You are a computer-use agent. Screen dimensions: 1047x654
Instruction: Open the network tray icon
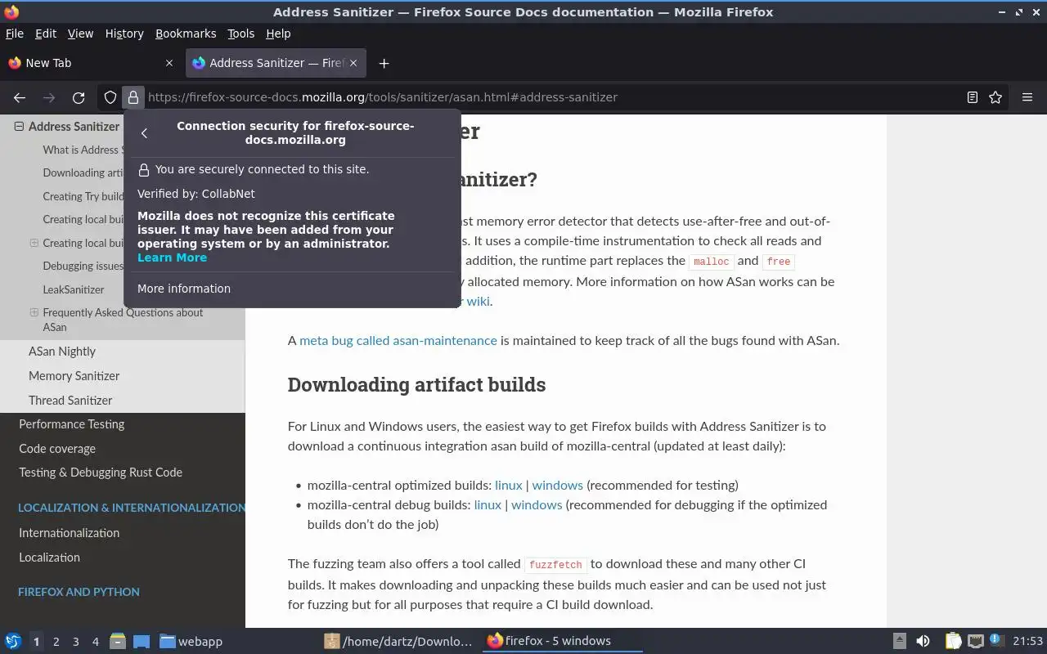[975, 641]
